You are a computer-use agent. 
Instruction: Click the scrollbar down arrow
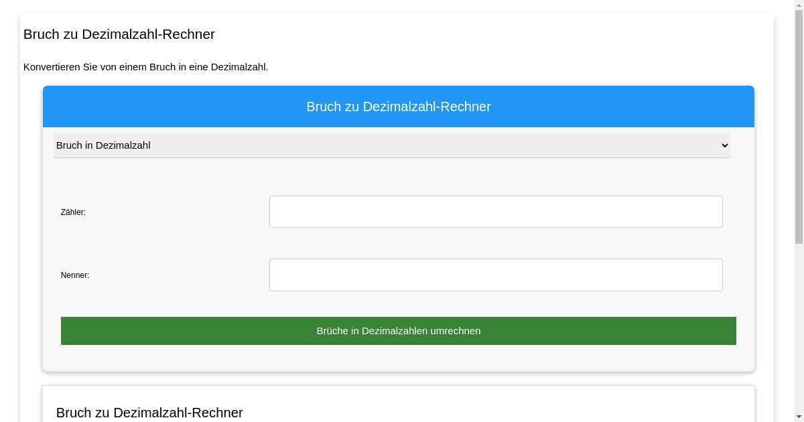799,417
